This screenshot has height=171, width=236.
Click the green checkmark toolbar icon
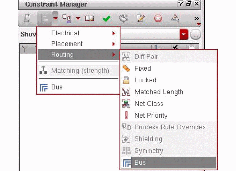(107, 19)
